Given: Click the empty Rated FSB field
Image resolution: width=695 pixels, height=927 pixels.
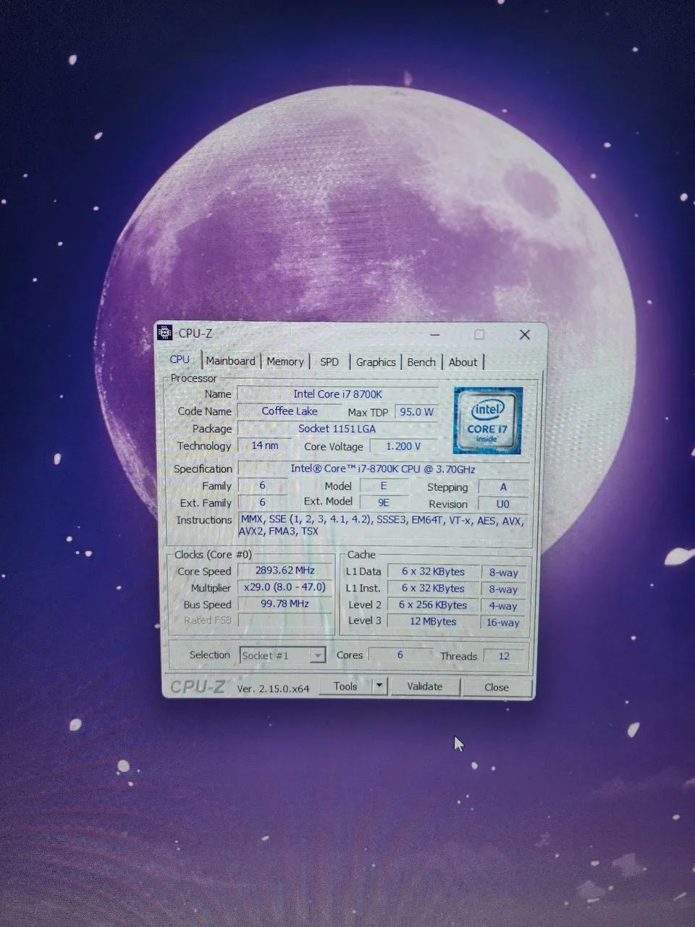Looking at the screenshot, I should point(285,620).
